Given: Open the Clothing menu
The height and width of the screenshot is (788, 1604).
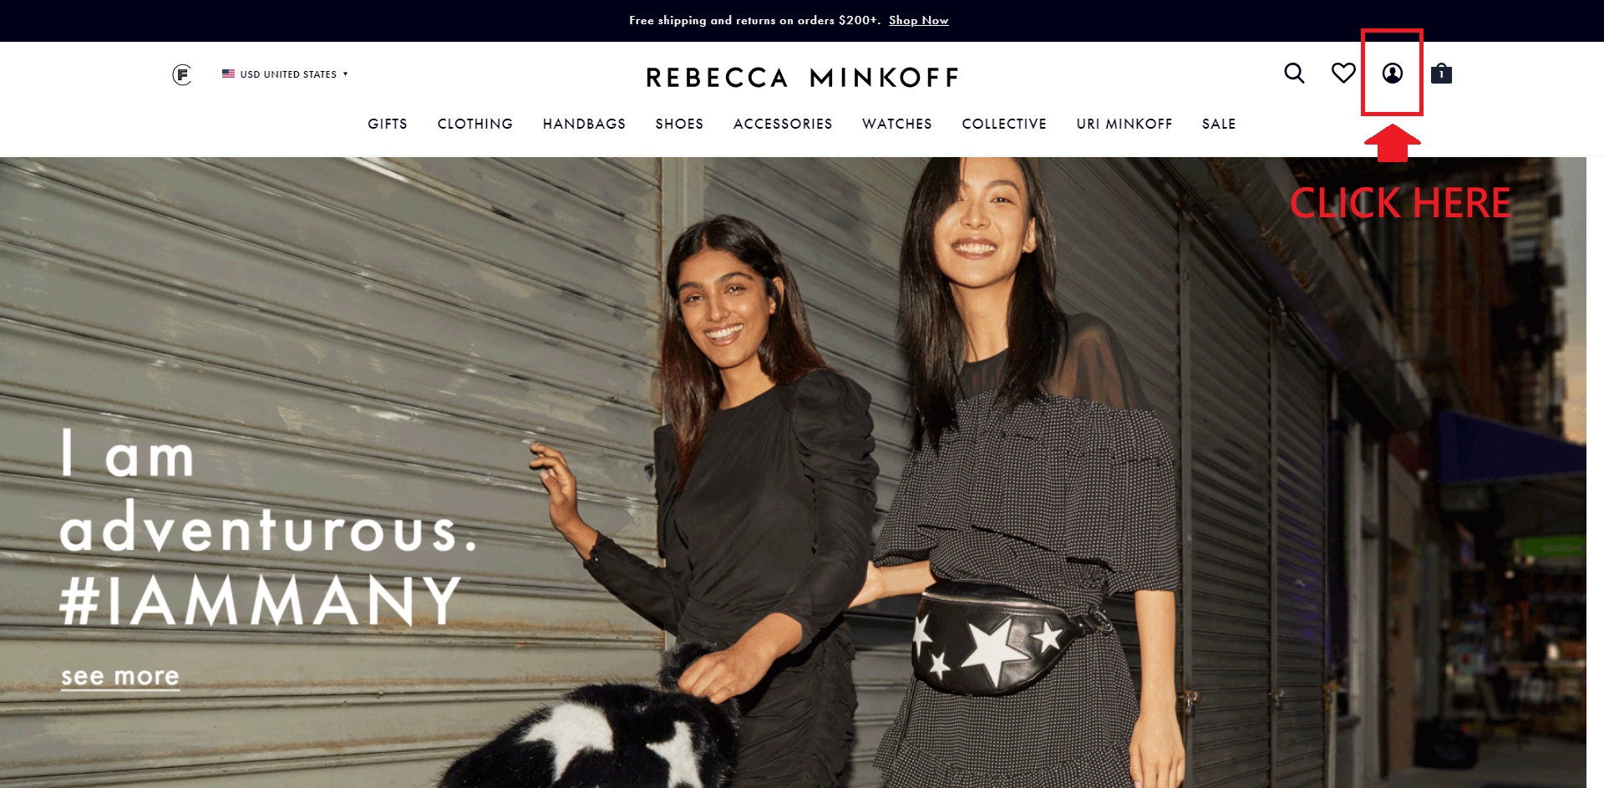Looking at the screenshot, I should tap(475, 124).
